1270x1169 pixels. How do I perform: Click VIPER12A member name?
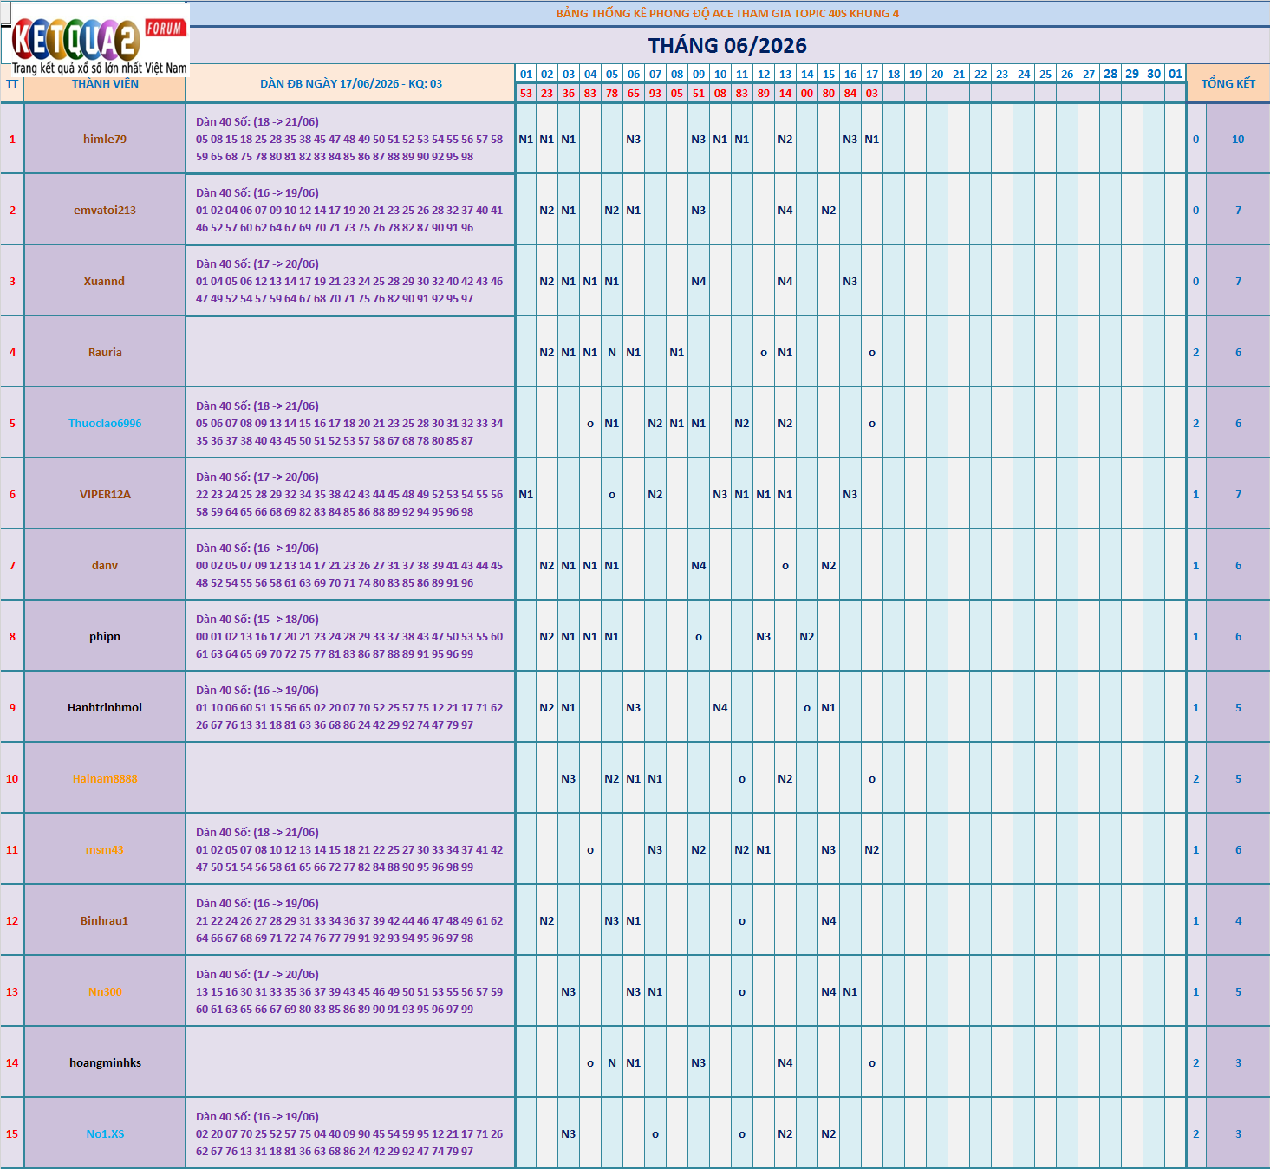pos(105,494)
